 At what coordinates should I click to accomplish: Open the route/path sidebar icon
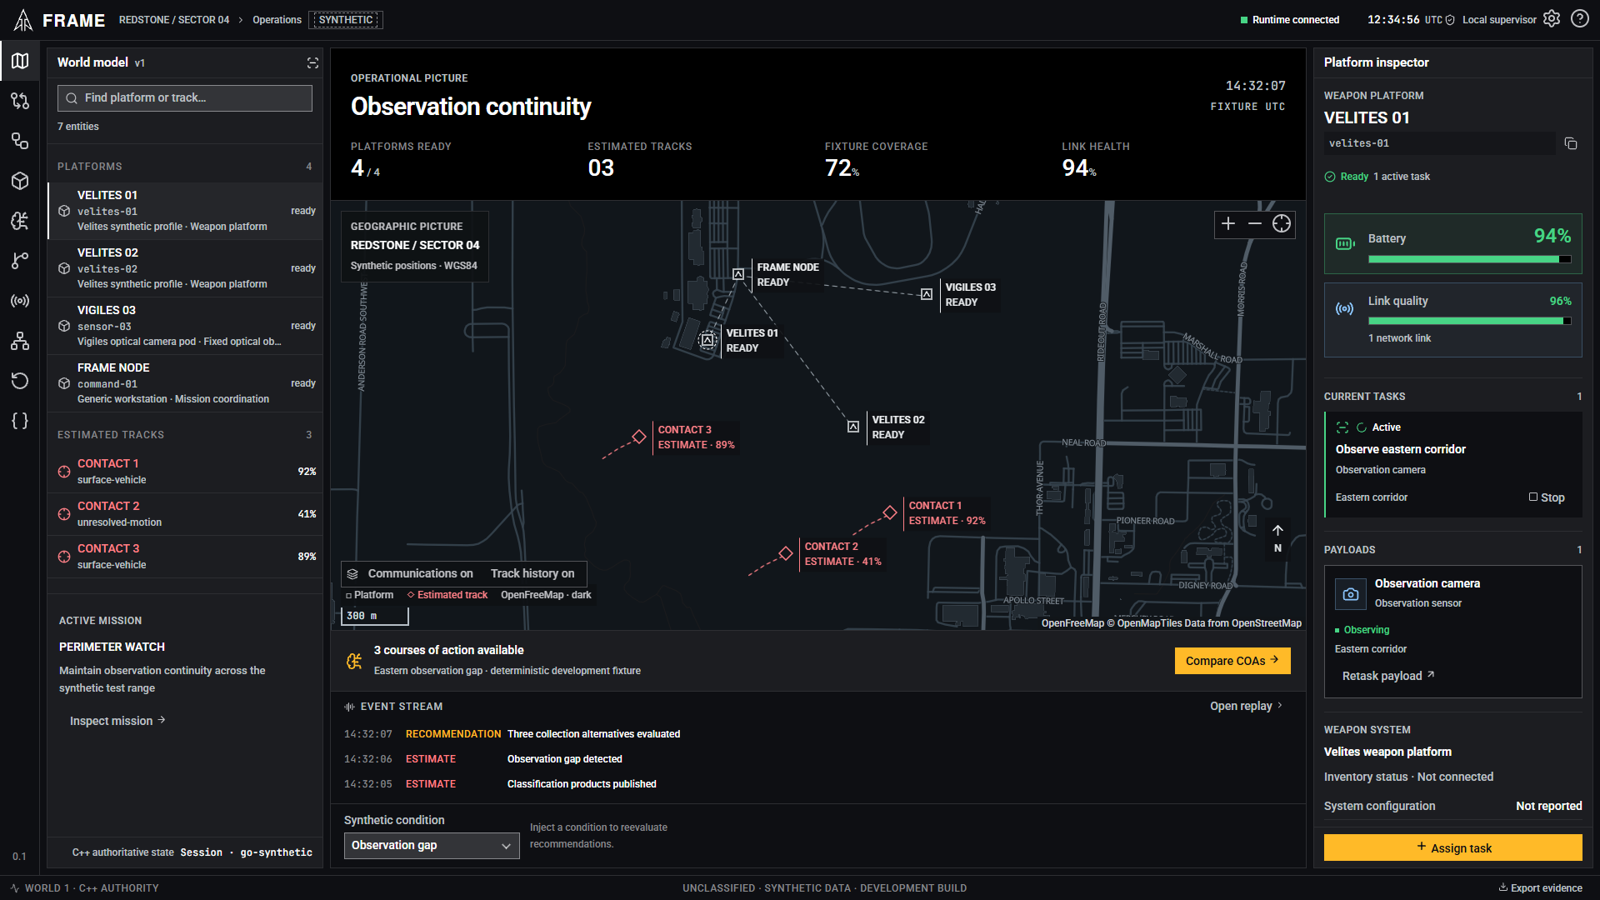[20, 101]
